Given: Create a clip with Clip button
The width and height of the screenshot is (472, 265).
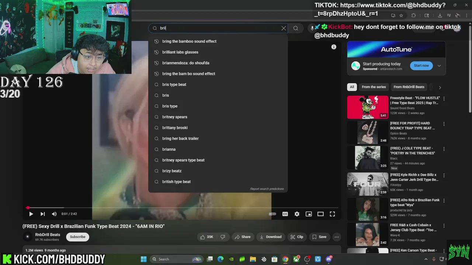Looking at the screenshot, I should click(x=297, y=237).
